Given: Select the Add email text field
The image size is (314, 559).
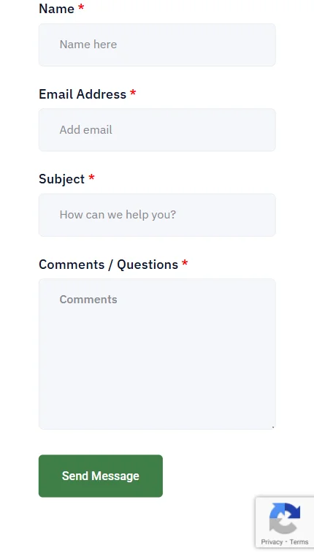Looking at the screenshot, I should click(157, 130).
